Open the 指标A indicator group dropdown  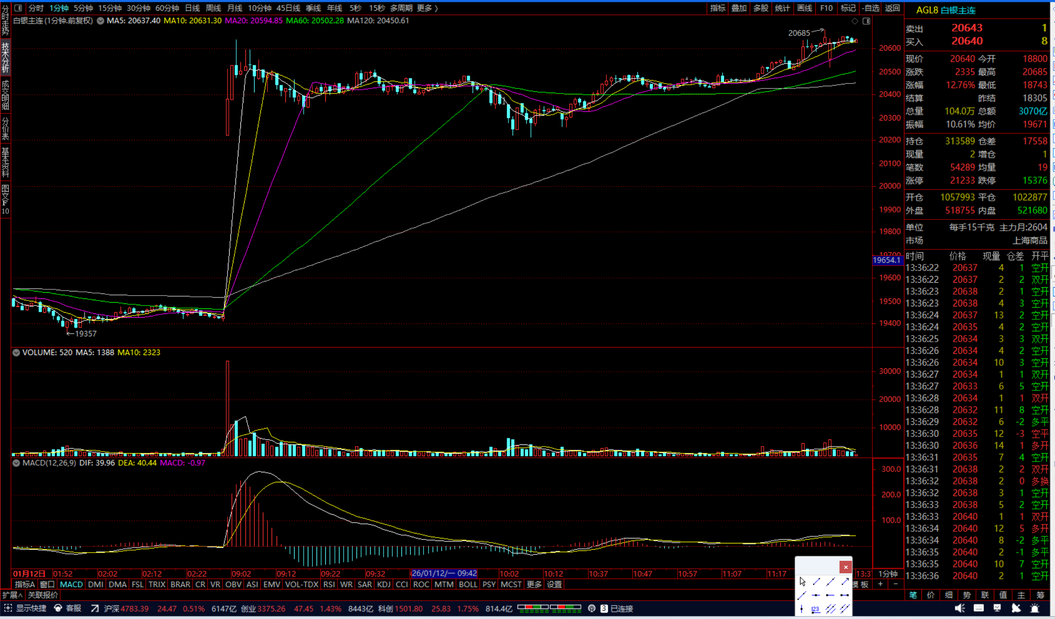pyautogui.click(x=24, y=584)
